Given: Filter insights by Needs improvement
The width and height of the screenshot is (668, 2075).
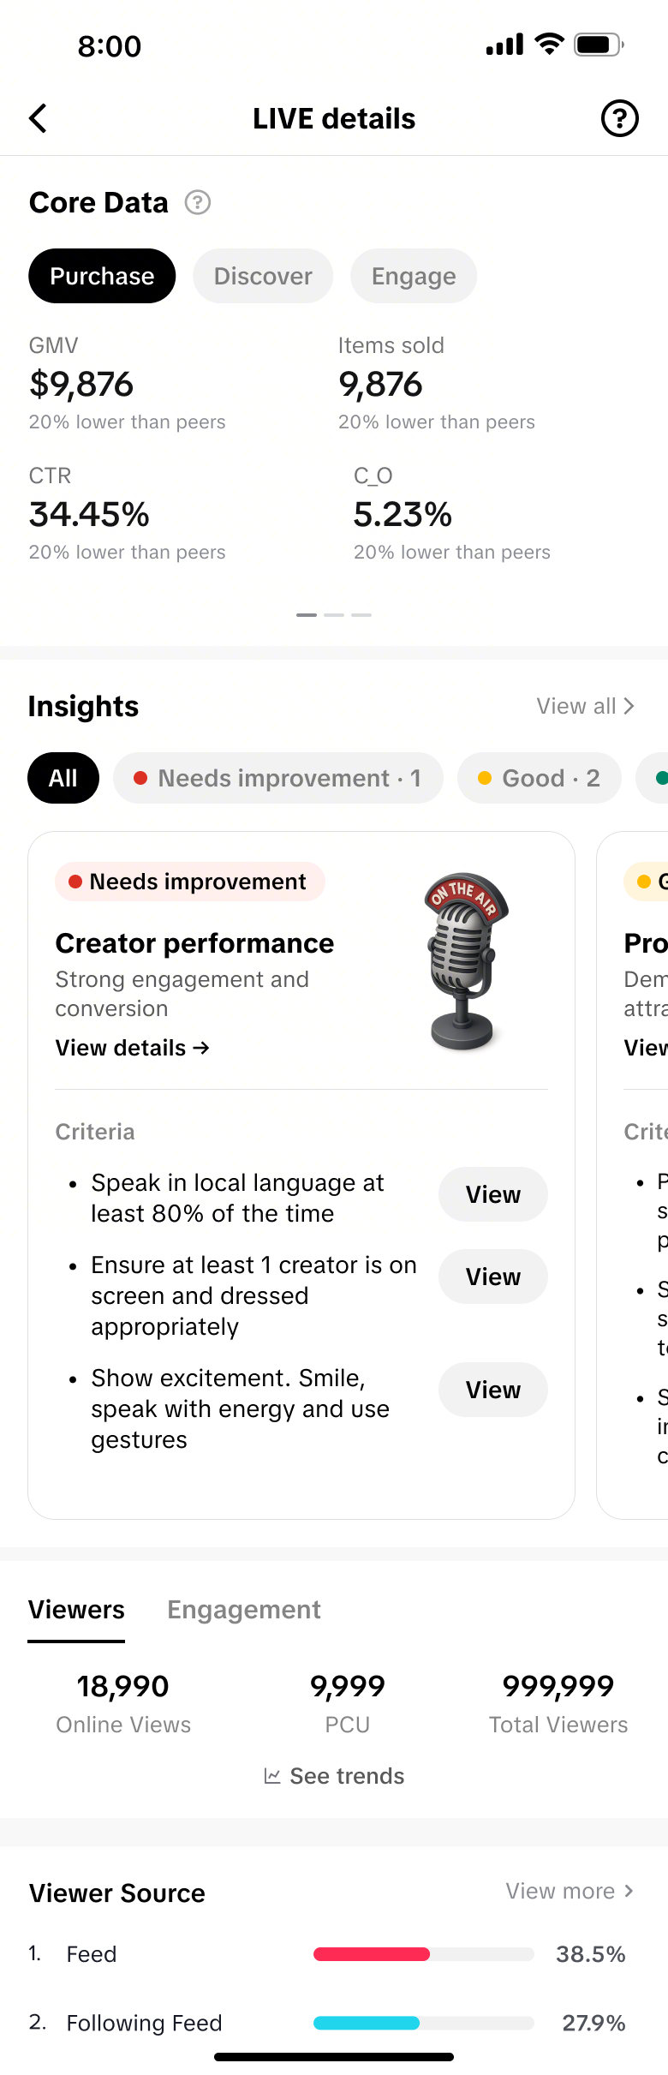Looking at the screenshot, I should point(277,778).
